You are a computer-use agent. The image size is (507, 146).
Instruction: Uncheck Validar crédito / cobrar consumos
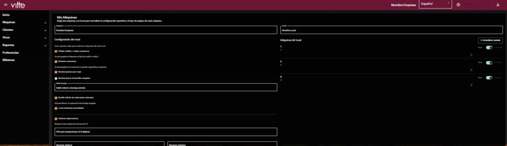pos(56,51)
